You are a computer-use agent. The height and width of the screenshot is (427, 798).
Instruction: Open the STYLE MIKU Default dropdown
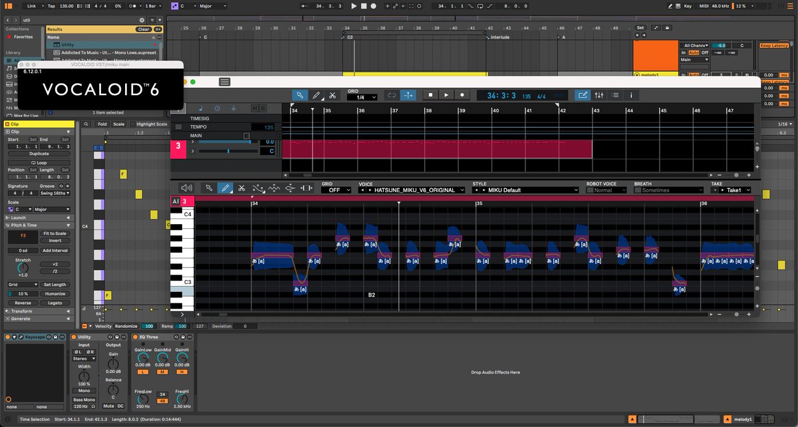click(x=525, y=190)
